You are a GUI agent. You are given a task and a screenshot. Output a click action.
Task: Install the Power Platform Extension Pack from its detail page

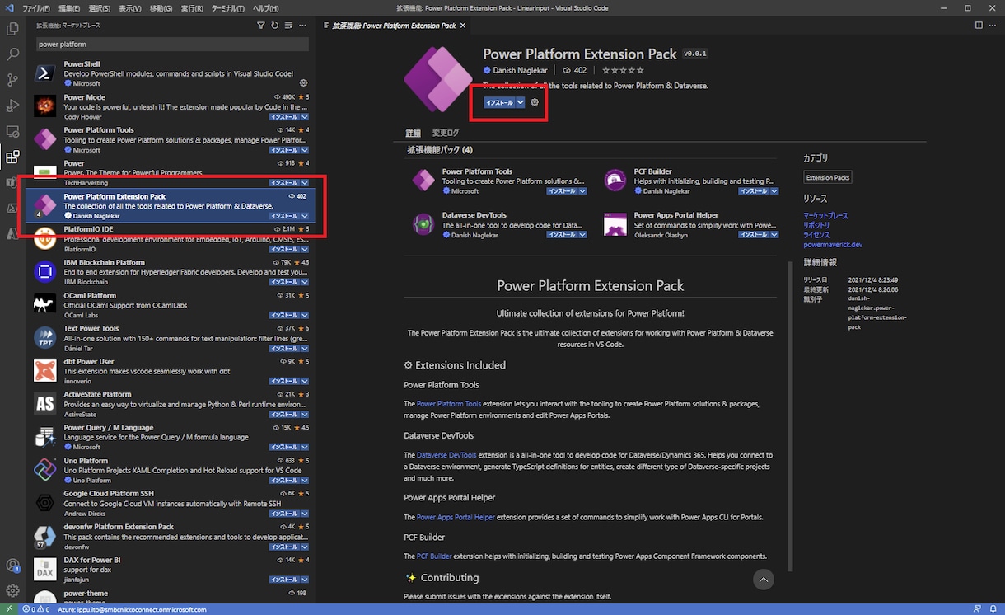[499, 102]
